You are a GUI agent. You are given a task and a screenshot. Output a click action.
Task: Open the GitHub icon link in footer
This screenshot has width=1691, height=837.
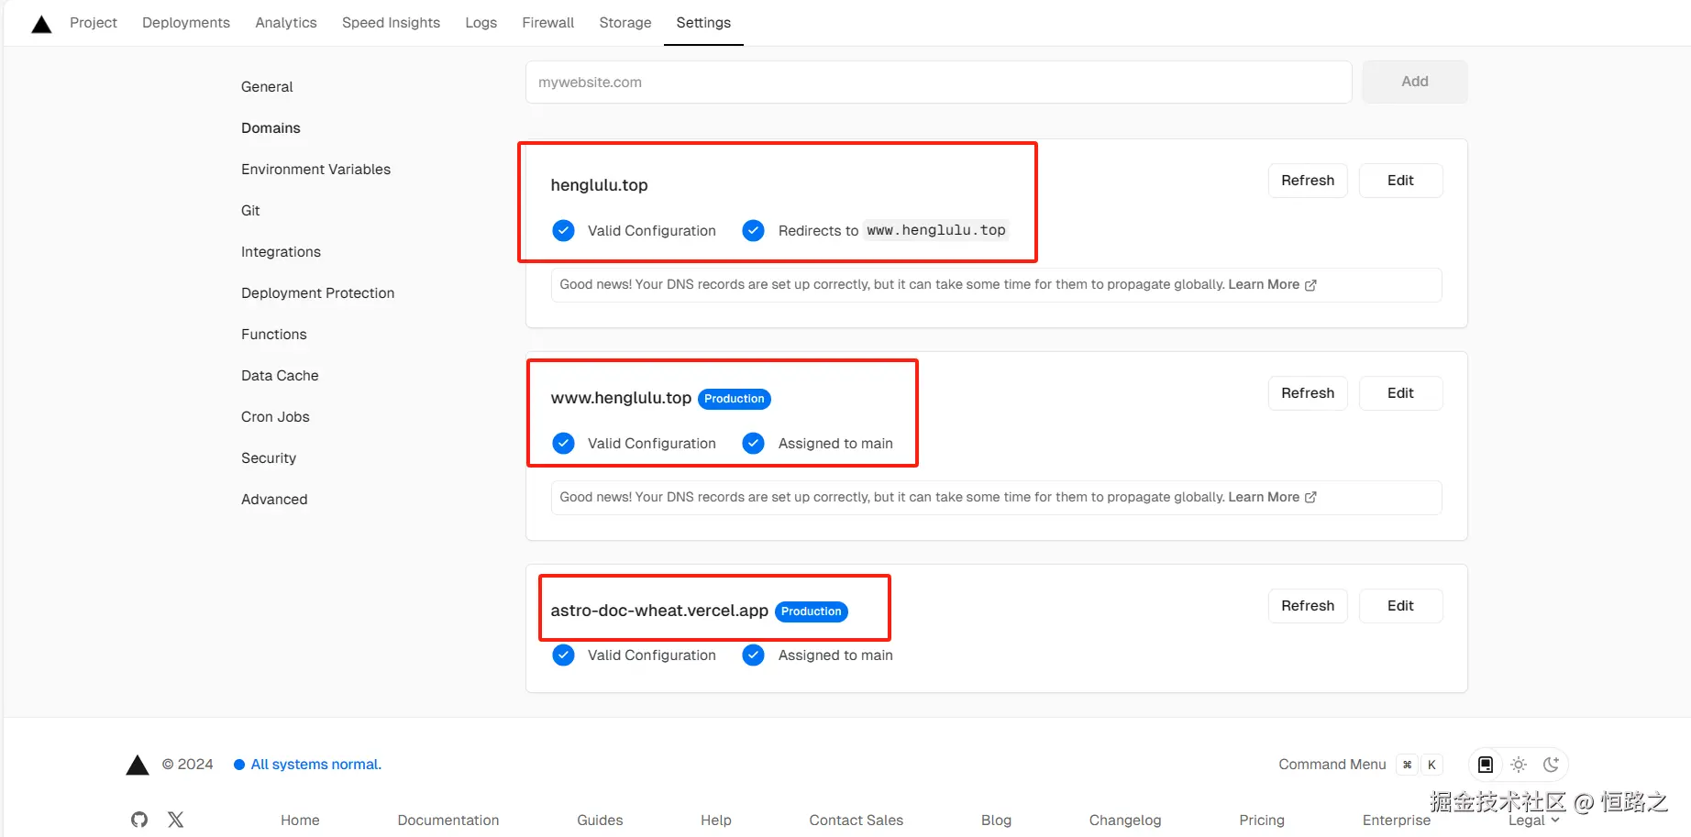(x=139, y=820)
